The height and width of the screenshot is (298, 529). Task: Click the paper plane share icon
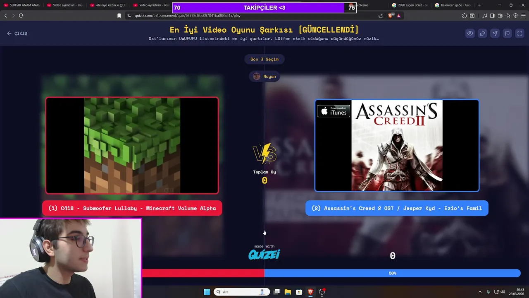coord(495,34)
